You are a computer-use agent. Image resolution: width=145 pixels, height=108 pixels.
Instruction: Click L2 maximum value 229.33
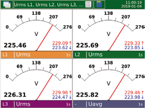132,43
